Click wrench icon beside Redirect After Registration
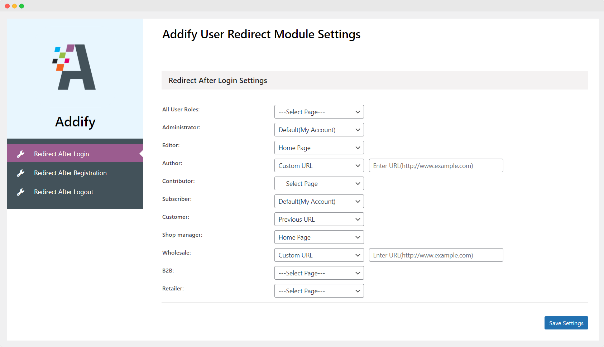Viewport: 604px width, 347px height. [21, 173]
